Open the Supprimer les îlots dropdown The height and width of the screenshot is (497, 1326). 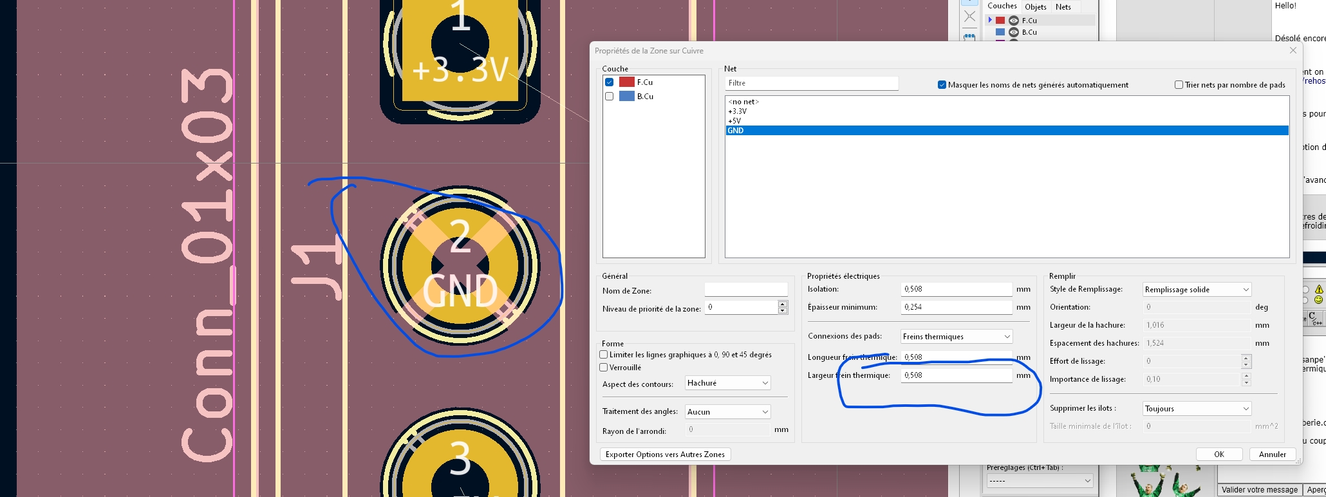(x=1197, y=409)
